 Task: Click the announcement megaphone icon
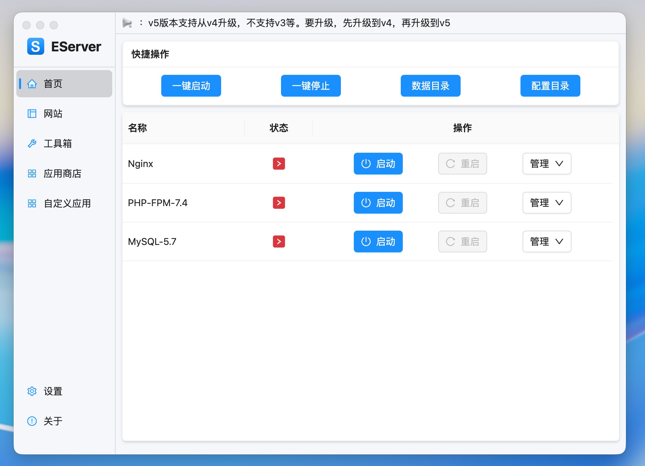click(x=127, y=23)
